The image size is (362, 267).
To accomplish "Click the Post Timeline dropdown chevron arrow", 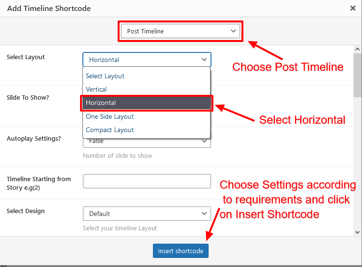I will point(233,31).
